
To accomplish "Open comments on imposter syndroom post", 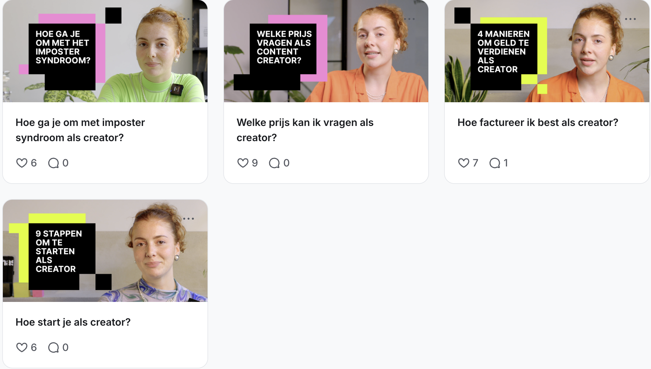I will (53, 163).
